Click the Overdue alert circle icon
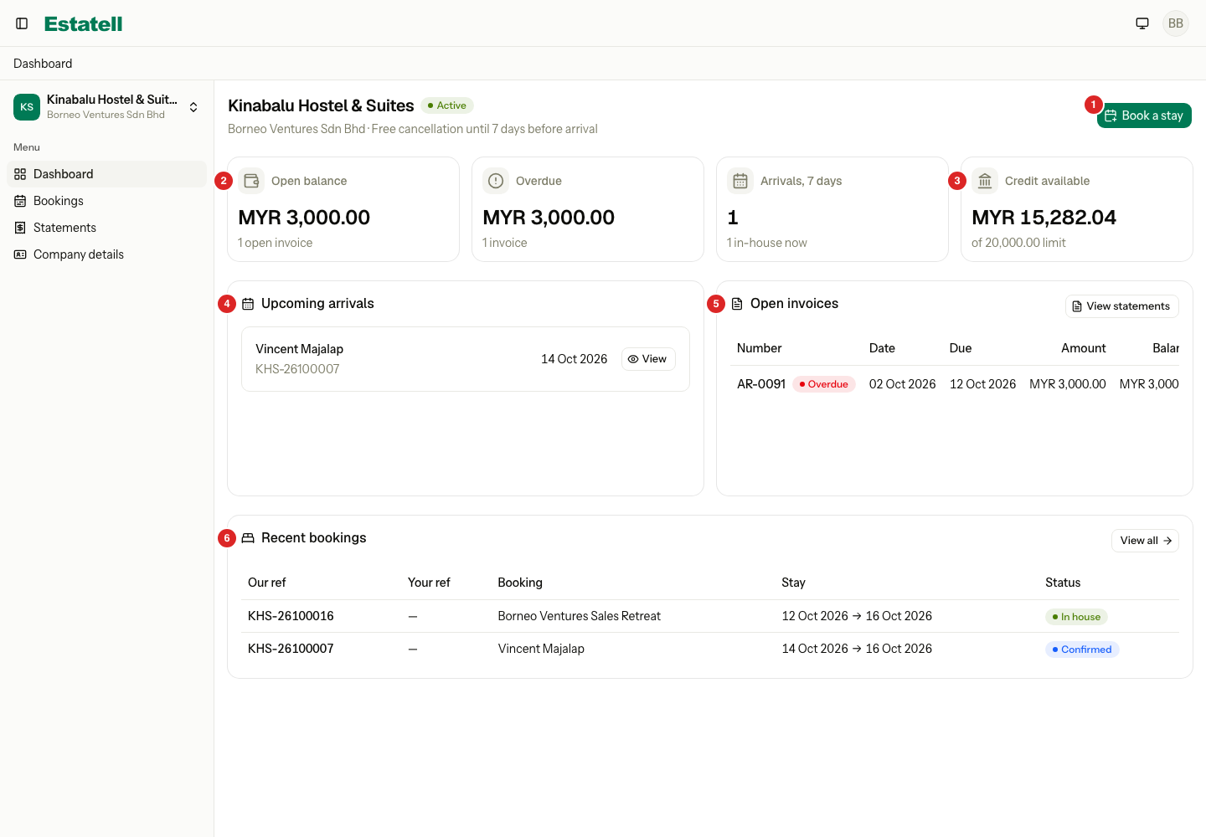Viewport: 1206px width, 837px height. point(496,181)
